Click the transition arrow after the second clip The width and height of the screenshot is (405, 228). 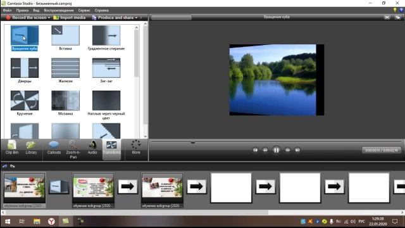coord(128,186)
